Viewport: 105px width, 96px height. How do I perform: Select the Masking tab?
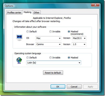[27, 12]
